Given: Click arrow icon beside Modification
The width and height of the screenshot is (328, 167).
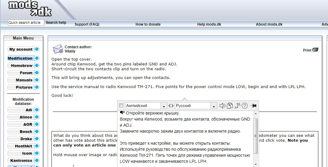Looking at the screenshot, I should coord(37,58).
